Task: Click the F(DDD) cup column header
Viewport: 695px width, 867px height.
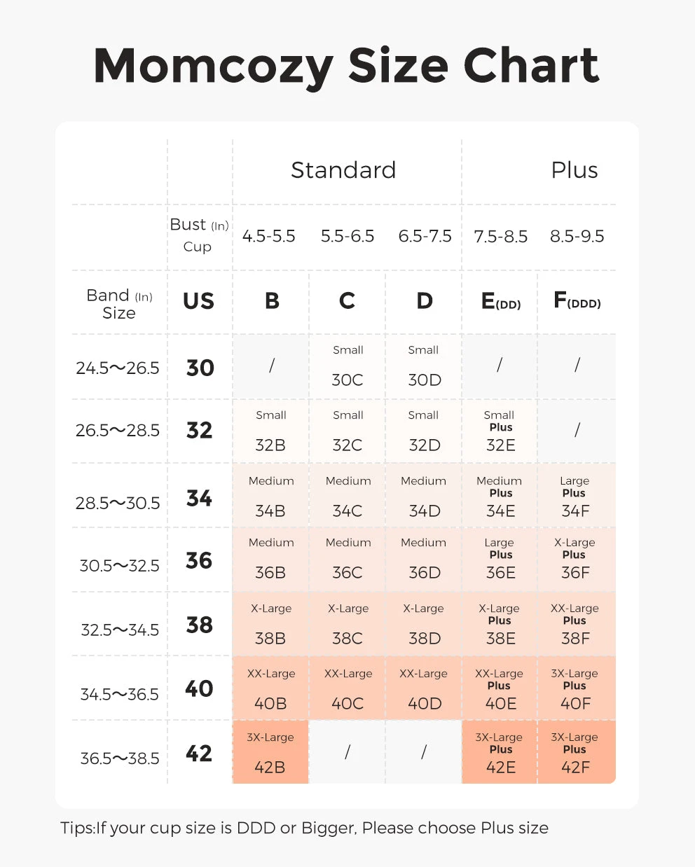Action: coord(577,301)
